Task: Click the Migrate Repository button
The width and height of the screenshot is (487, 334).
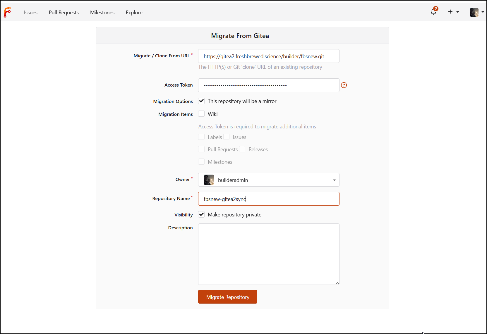Action: click(x=228, y=297)
